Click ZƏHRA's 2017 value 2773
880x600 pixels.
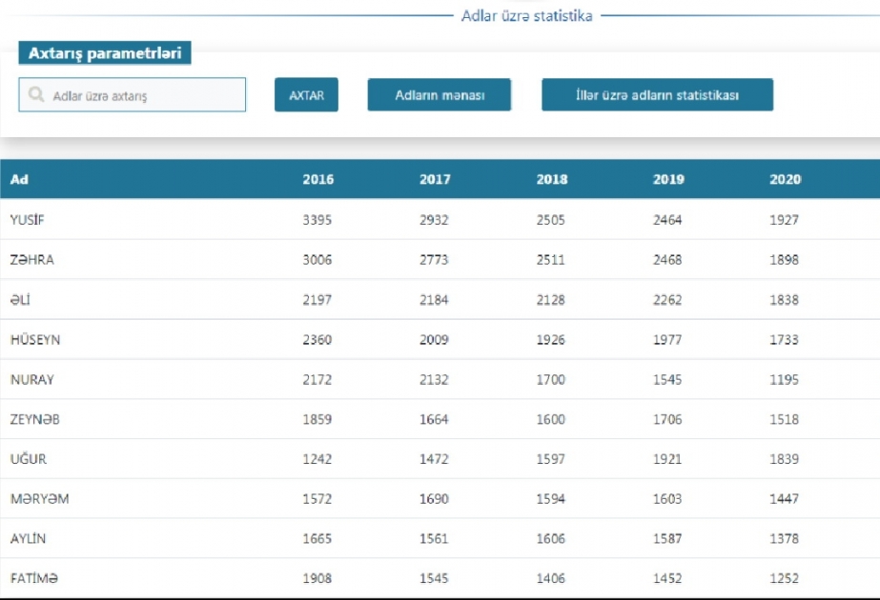pyautogui.click(x=434, y=260)
